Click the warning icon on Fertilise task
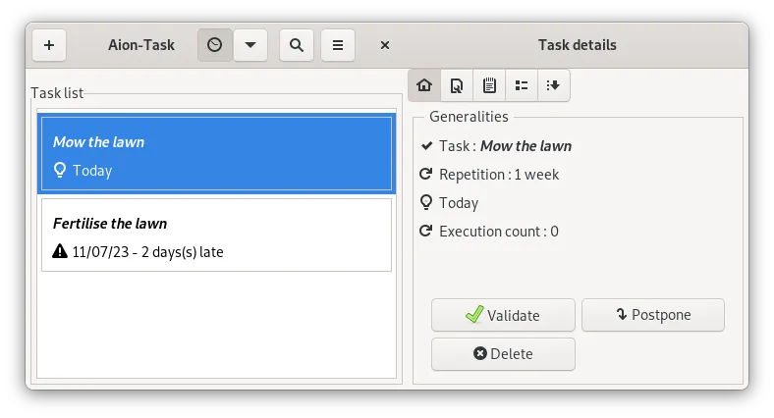The height and width of the screenshot is (418, 774). click(x=60, y=251)
